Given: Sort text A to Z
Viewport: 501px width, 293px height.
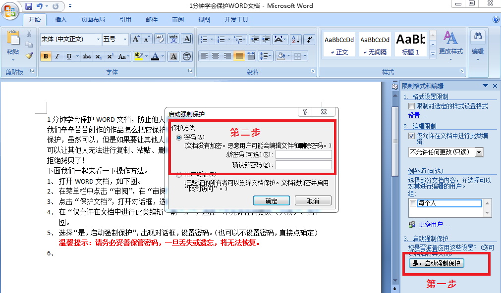Looking at the screenshot, I should click(x=296, y=39).
